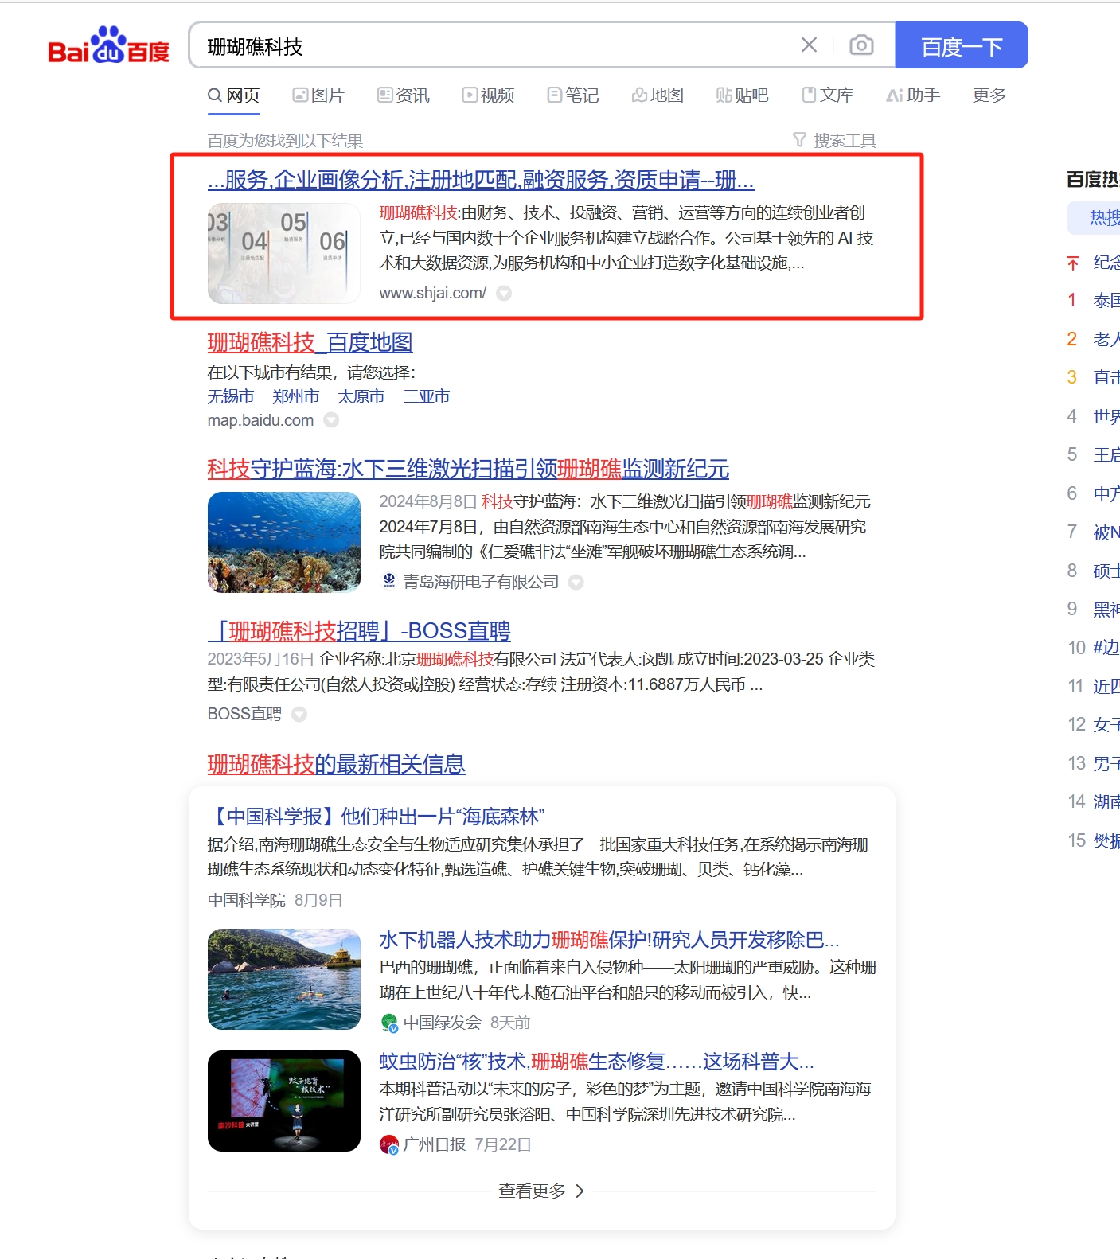Image resolution: width=1120 pixels, height=1259 pixels.
Task: Expand dropdown icon next to BOSS直聘
Action: (x=299, y=714)
